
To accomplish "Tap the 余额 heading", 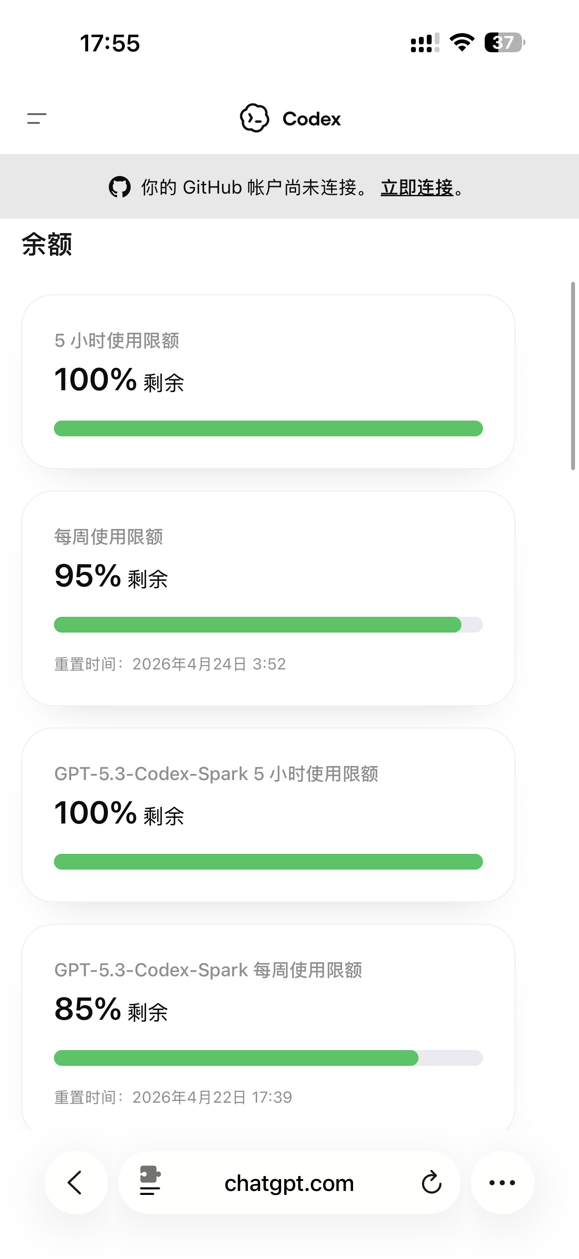I will coord(47,244).
